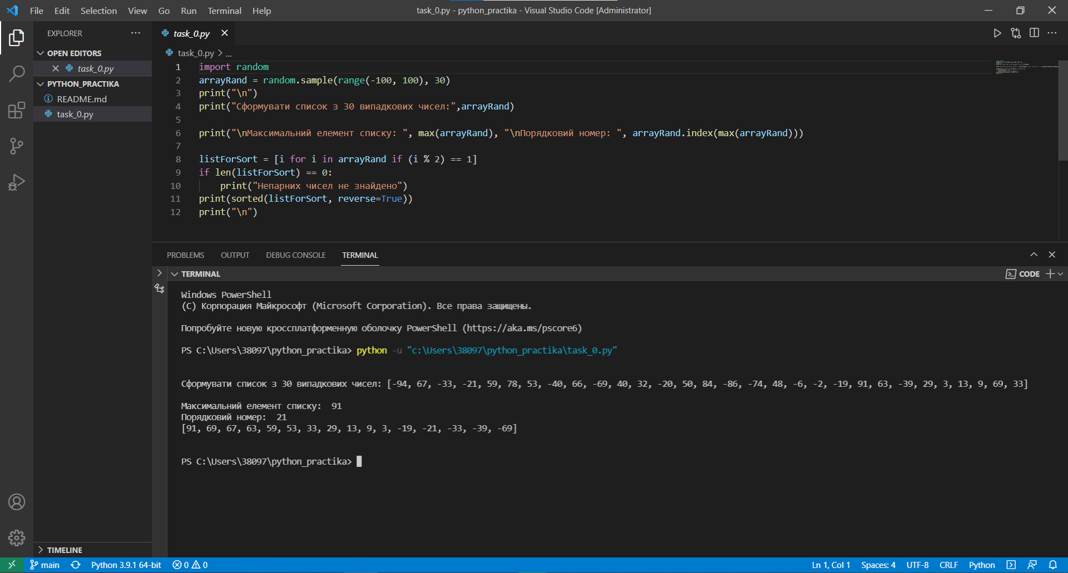Split the editor to the right
Screen dimensions: 1068x573
1034,33
